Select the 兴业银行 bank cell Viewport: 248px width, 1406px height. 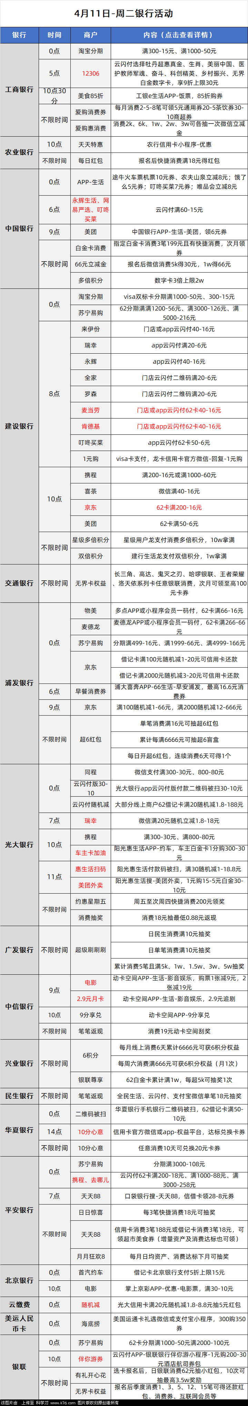(19, 1064)
